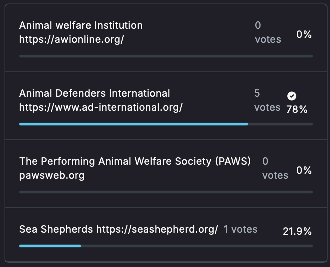This screenshot has width=330, height=267.
Task: Click the empty Animal welfare Institution progress bar
Action: click(166, 56)
